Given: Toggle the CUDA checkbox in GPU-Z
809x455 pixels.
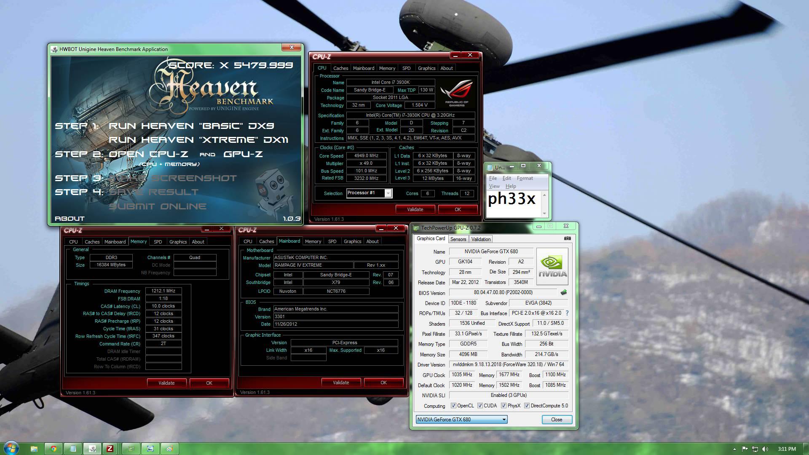Looking at the screenshot, I should click(480, 406).
